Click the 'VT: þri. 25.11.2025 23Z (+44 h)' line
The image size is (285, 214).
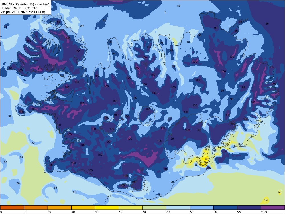click(x=23, y=12)
